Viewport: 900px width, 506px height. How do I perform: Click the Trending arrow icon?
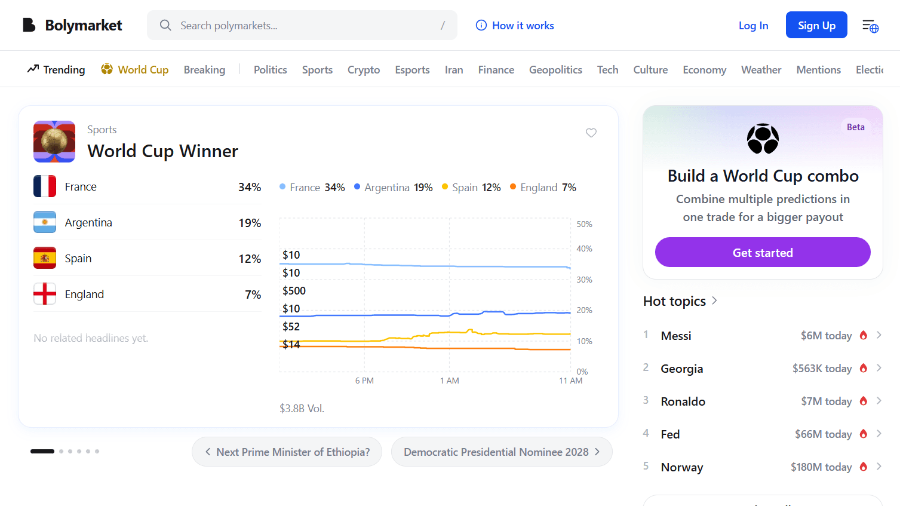coord(33,69)
